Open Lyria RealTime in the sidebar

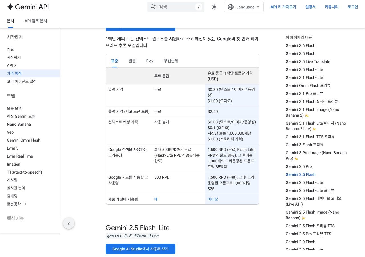click(x=20, y=156)
